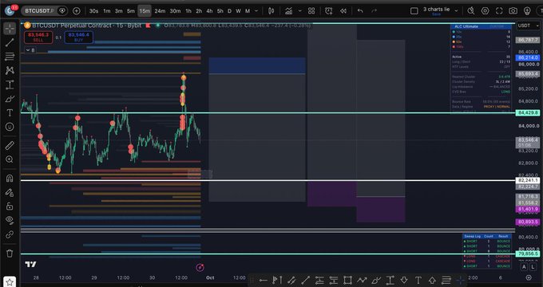Click the 3 charts lie layout name
The image size is (543, 287).
[x=436, y=10]
